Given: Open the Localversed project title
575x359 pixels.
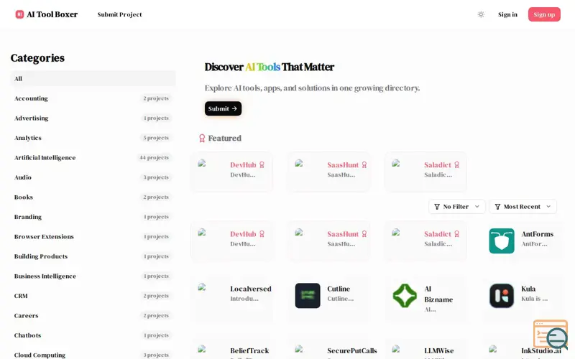Looking at the screenshot, I should pyautogui.click(x=251, y=289).
